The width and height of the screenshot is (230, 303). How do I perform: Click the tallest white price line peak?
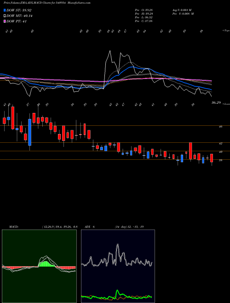pos(110,51)
